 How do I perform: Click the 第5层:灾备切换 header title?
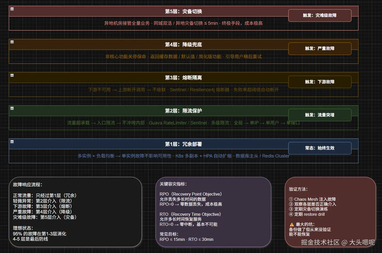[x=183, y=11]
